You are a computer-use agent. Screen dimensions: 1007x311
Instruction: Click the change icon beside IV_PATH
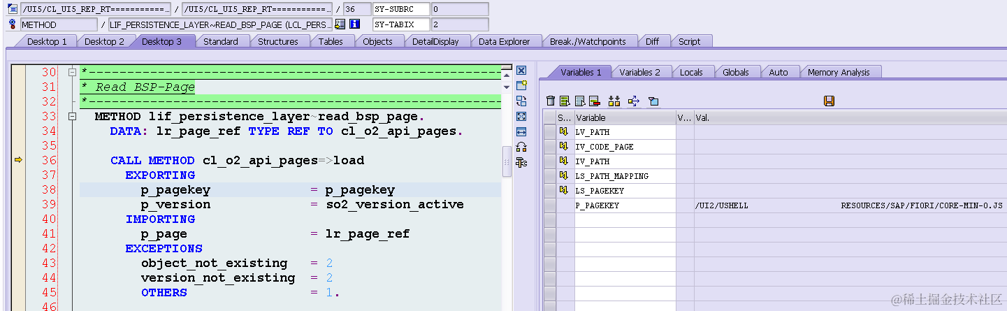[563, 161]
